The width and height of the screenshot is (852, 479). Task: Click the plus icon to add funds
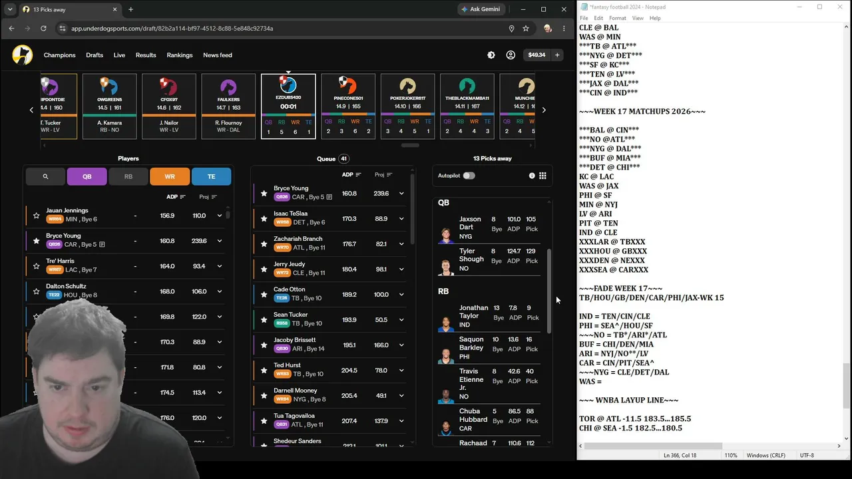pos(557,55)
